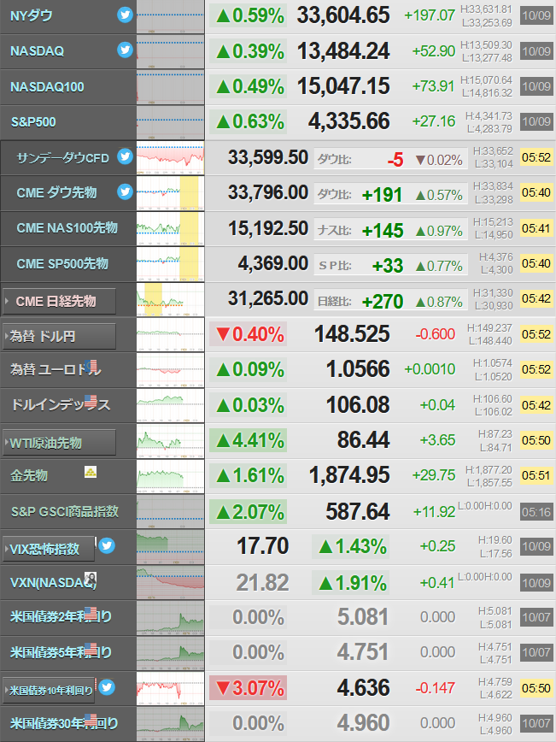Open the サンデーダウCFD red mini chart
The width and height of the screenshot is (556, 742).
click(170, 157)
